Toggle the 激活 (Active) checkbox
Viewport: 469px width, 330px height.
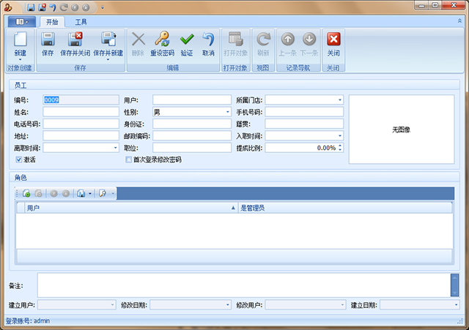tap(19, 159)
